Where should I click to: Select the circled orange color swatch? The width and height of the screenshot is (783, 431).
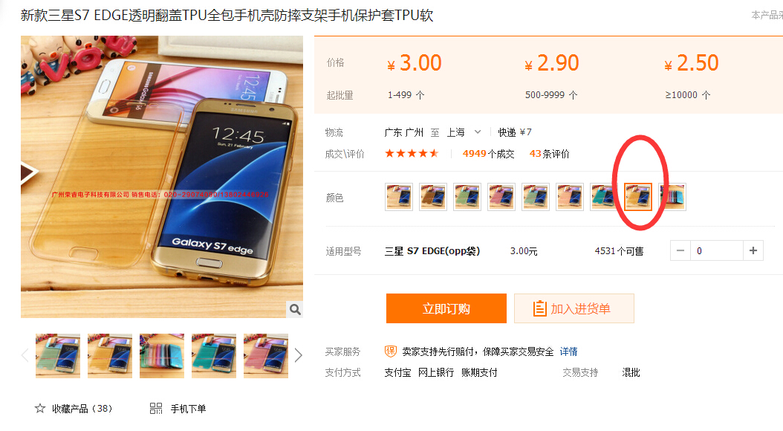tap(638, 197)
